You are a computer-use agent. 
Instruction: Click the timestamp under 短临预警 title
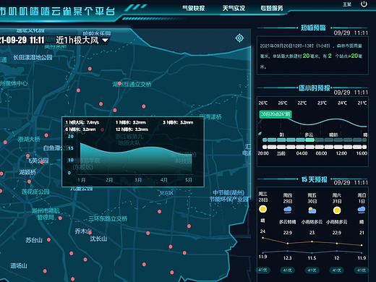pos(351,33)
